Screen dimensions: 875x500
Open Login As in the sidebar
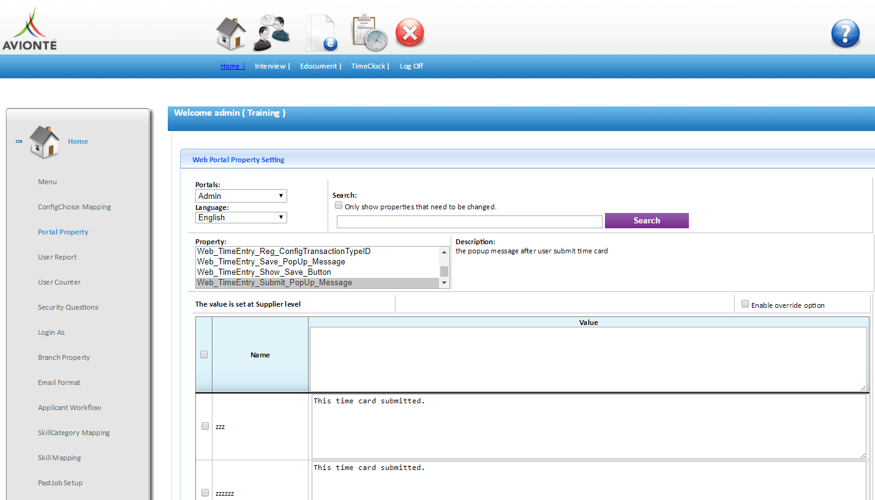[51, 332]
